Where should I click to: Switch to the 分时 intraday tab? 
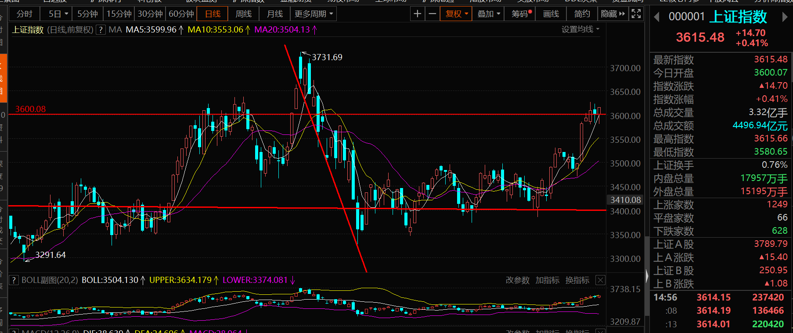tap(24, 14)
